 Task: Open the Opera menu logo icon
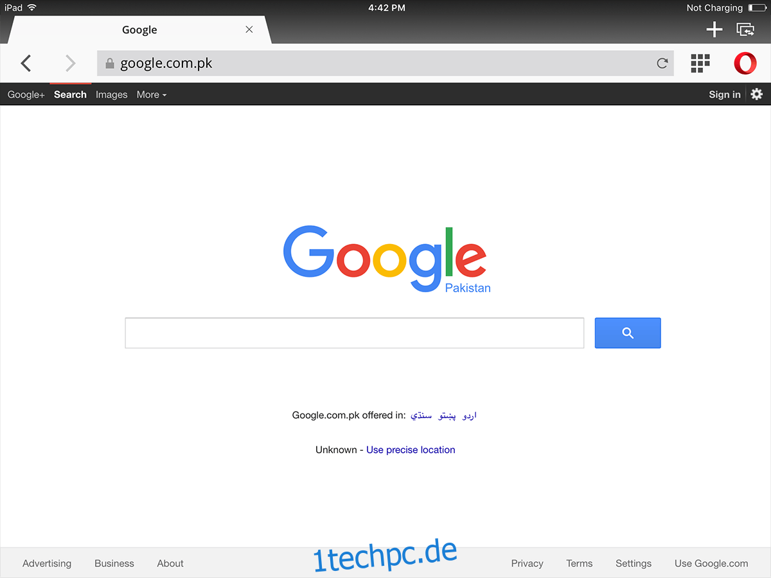745,63
